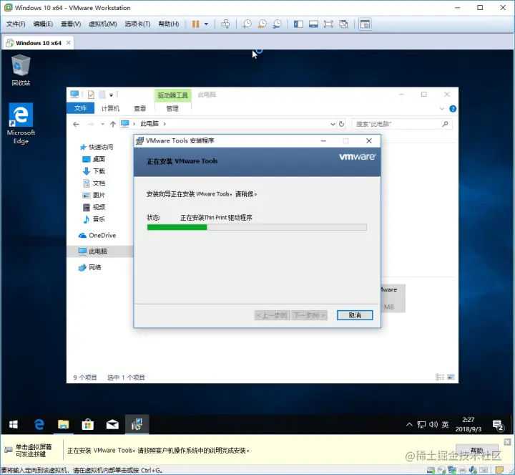Screen dimensions: 515x475
Task: Open the quick access toolbar customize dropdown
Action: (112, 95)
